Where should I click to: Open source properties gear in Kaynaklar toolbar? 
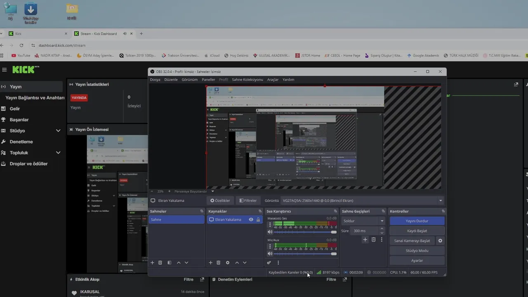tap(227, 263)
